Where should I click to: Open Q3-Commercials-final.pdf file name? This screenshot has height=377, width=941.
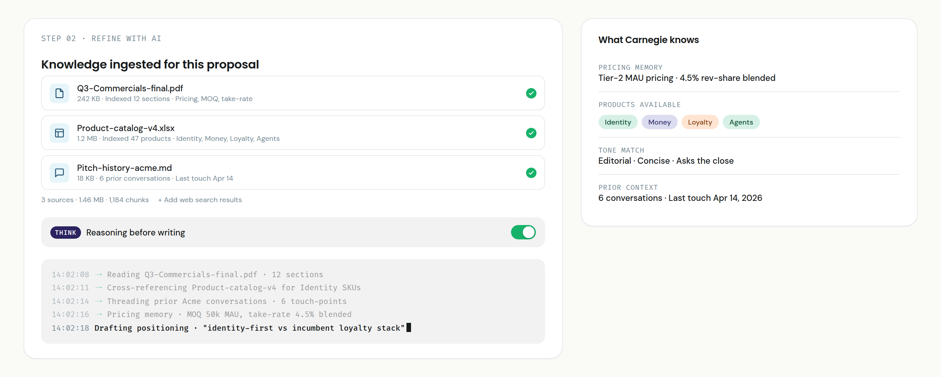point(130,88)
